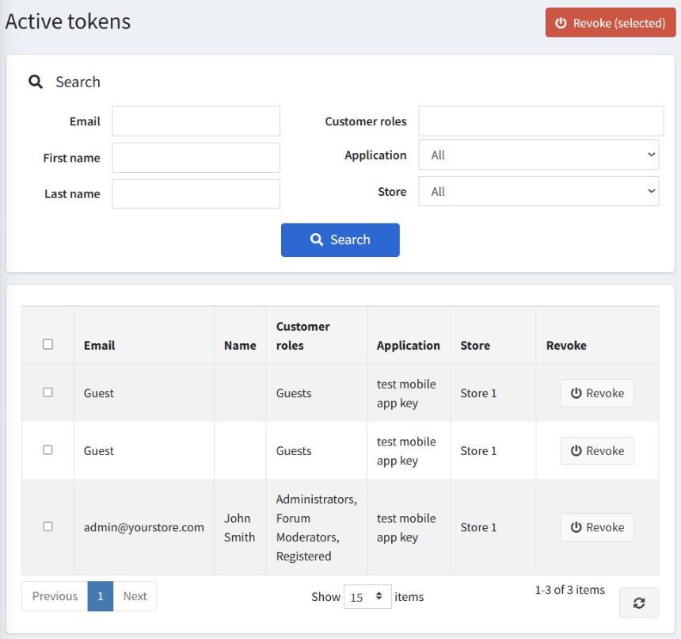Image resolution: width=681 pixels, height=639 pixels.
Task: Click the magnifier icon beside Search heading
Action: 35,82
